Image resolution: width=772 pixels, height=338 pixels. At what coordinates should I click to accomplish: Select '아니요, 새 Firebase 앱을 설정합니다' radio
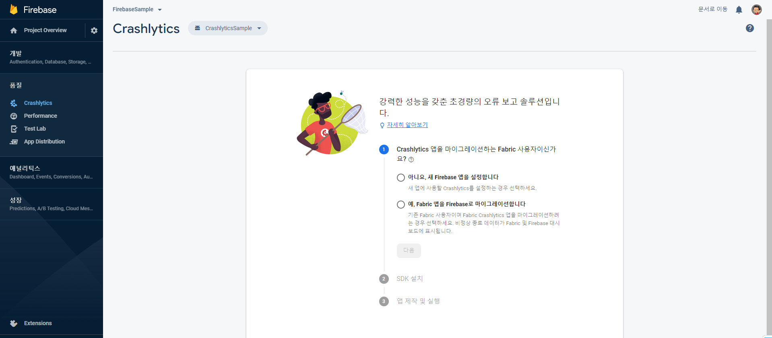click(x=401, y=178)
